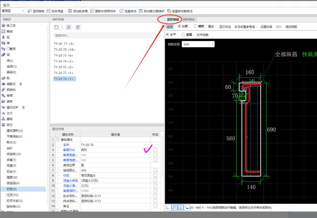Select the 装配式 icon in navigation
The image size is (317, 218).
(x=3, y=84)
